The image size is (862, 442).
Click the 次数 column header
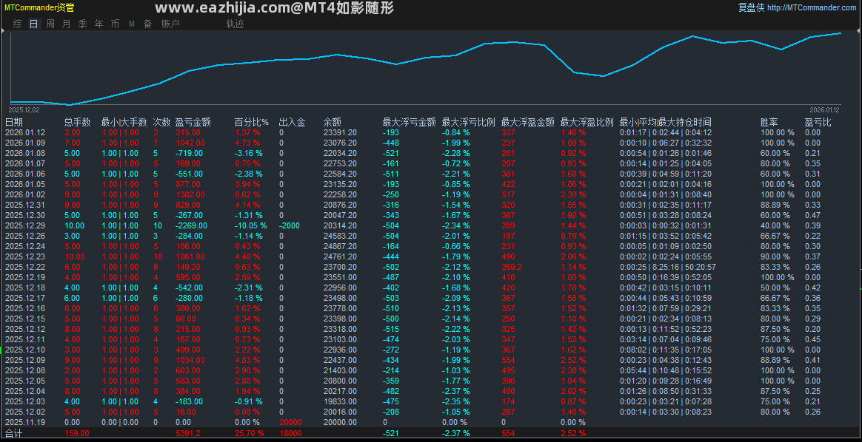click(161, 122)
